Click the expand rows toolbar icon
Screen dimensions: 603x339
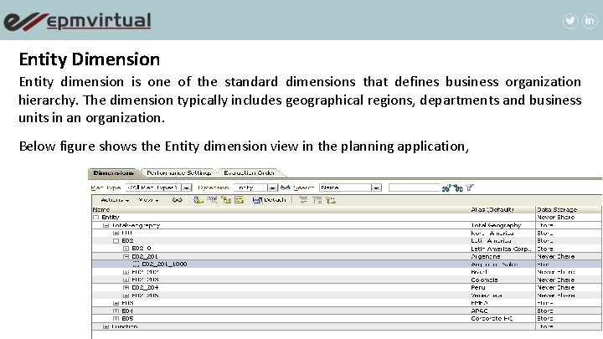(317, 200)
